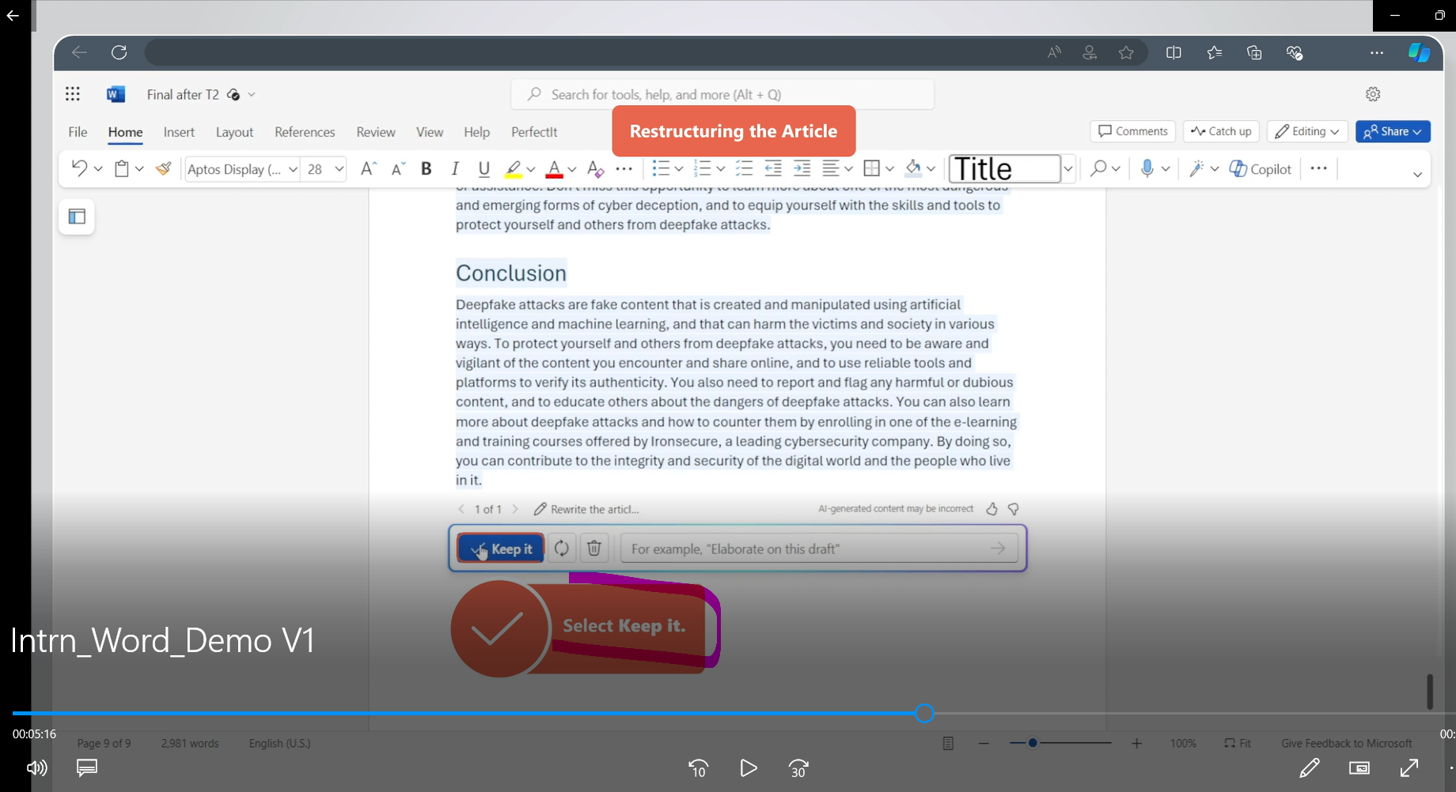Select the Title style
Screen dimensions: 1456x792
coord(1004,168)
